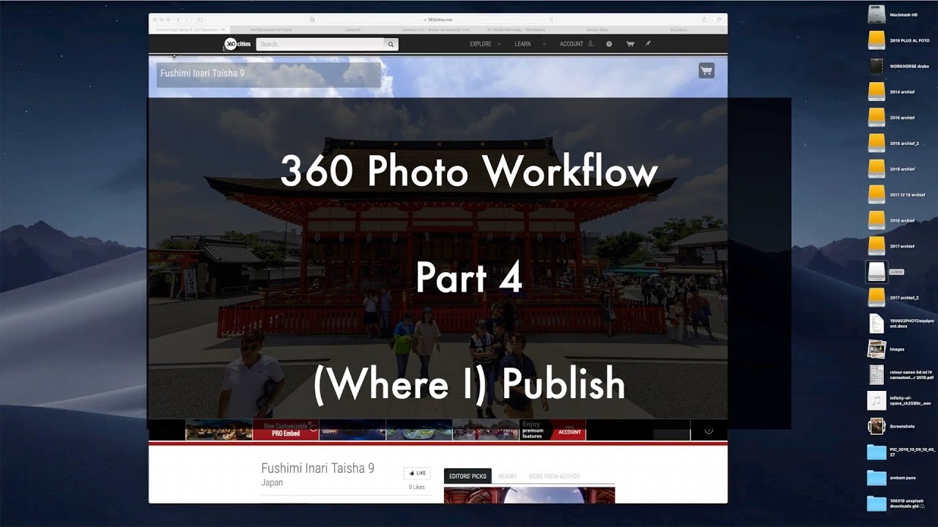Screen dimensions: 938x527
Task: Open the shopping cart in navigation bar
Action: [x=629, y=44]
